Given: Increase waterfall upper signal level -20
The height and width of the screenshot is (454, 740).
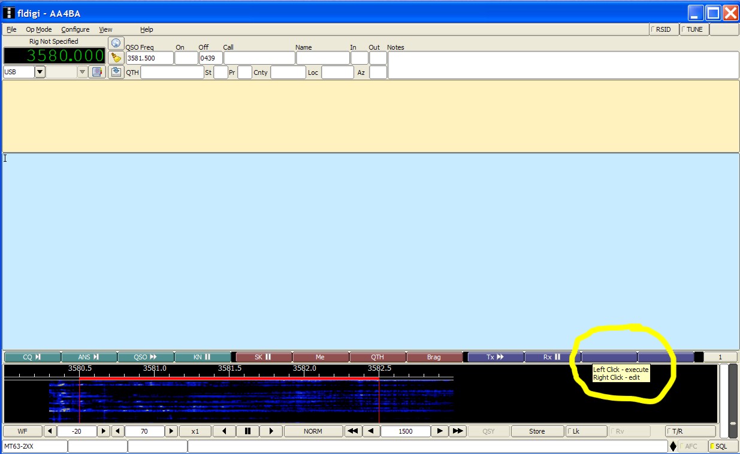Looking at the screenshot, I should click(x=104, y=431).
